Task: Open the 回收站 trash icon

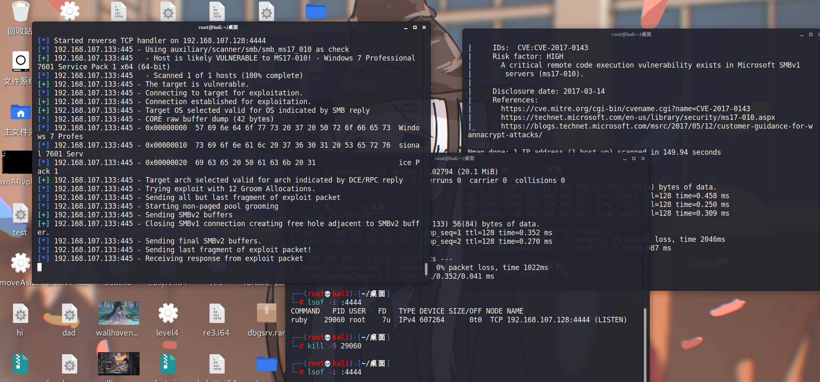Action: (20, 12)
